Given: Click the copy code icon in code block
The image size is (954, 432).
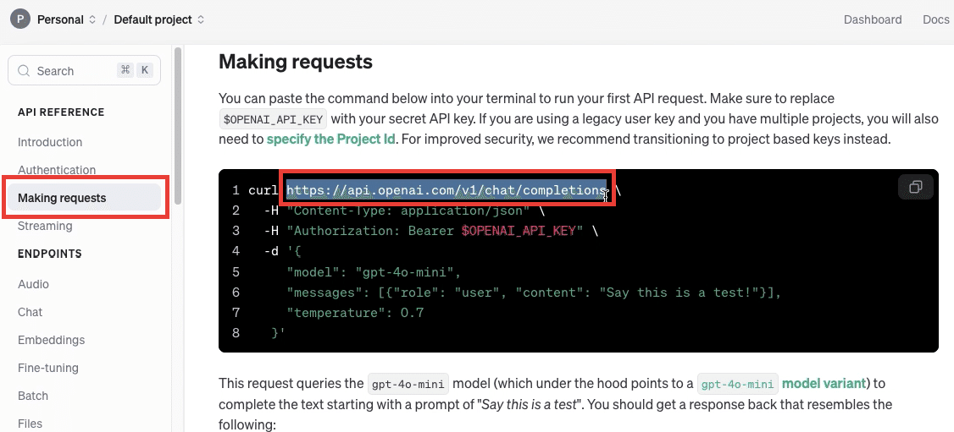Looking at the screenshot, I should [915, 188].
